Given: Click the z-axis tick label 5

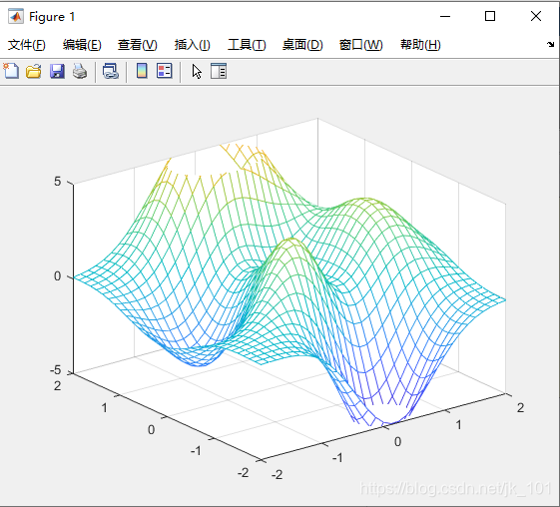Looking at the screenshot, I should tap(58, 182).
